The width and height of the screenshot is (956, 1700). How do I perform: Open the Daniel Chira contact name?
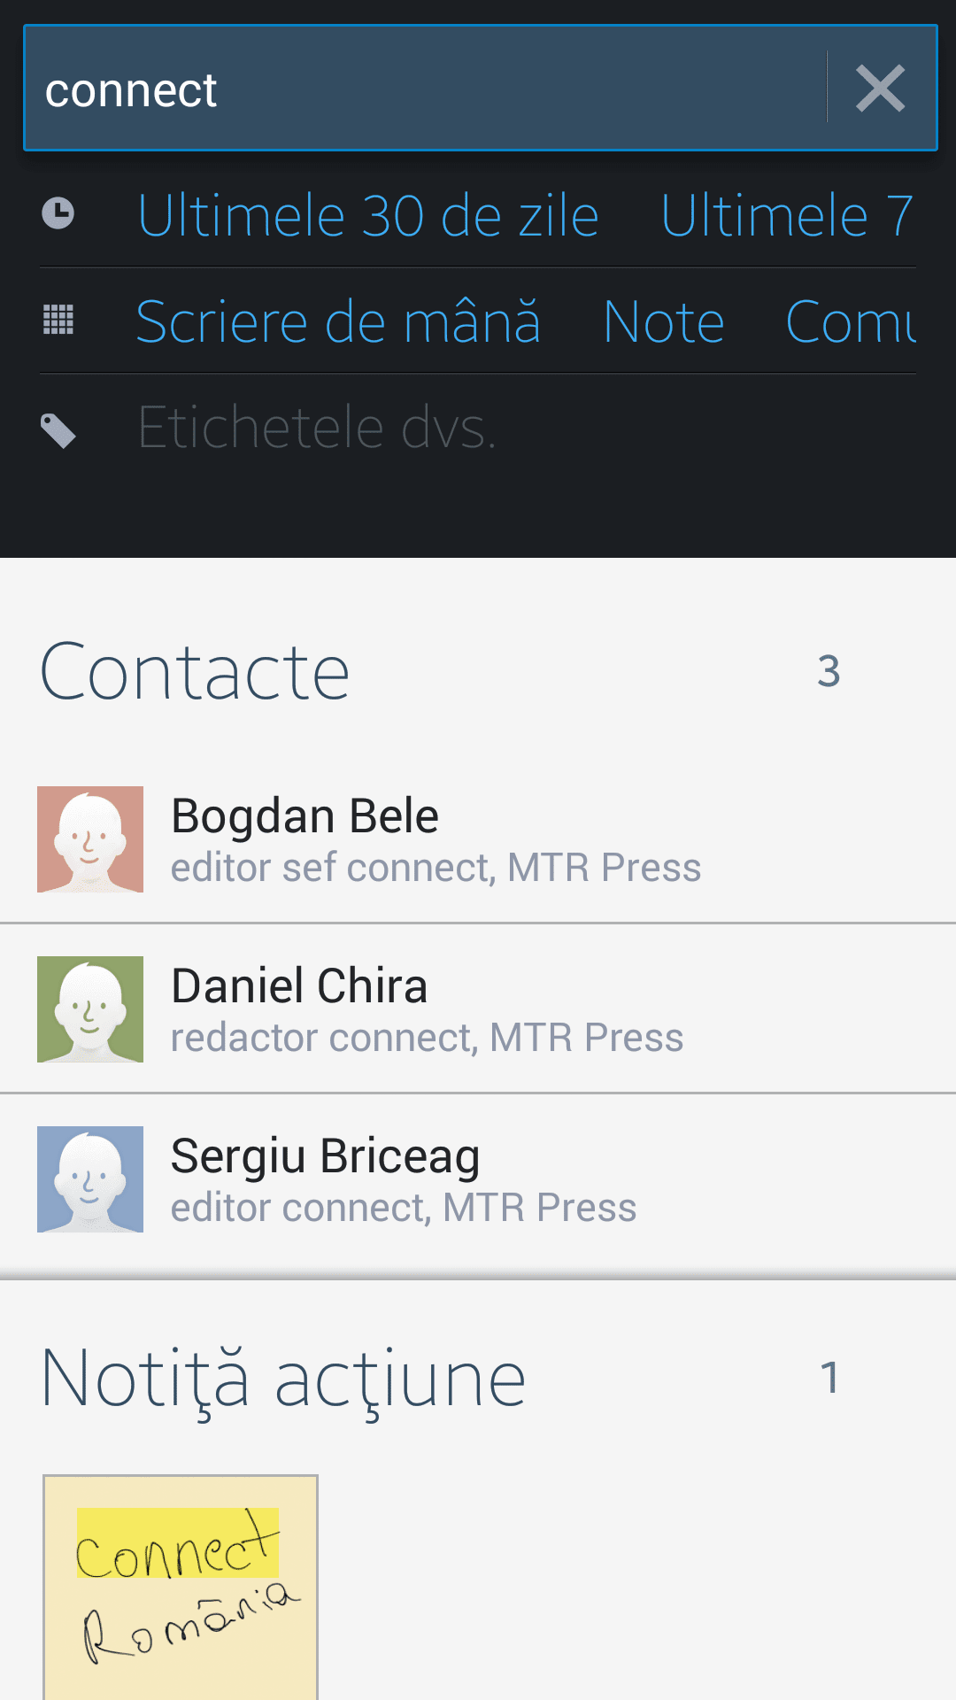(x=299, y=985)
